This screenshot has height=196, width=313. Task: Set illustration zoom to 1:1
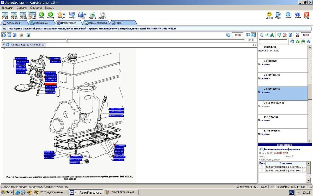pos(5,15)
